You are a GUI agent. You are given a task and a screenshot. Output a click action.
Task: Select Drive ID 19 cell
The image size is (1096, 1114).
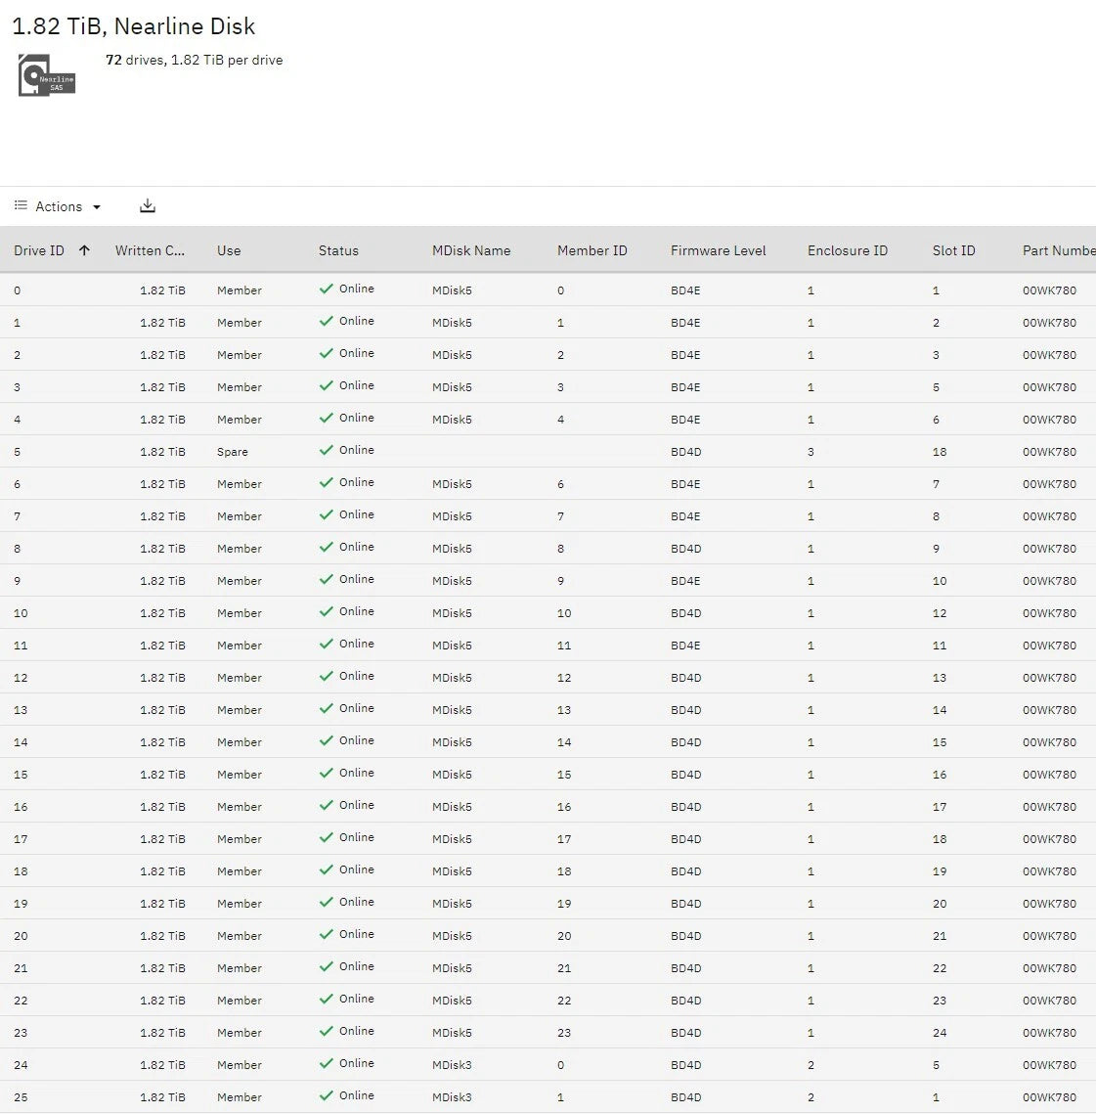(21, 904)
